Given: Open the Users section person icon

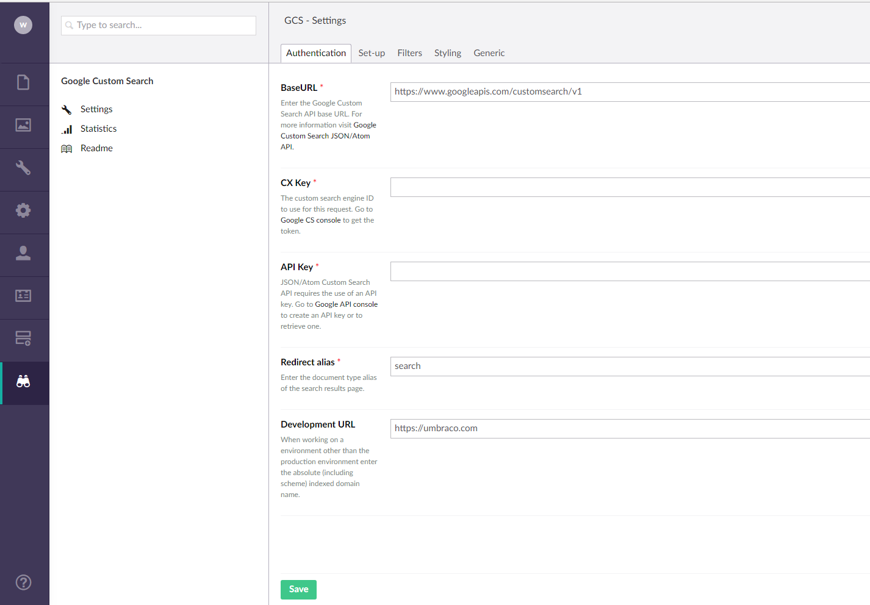Looking at the screenshot, I should pyautogui.click(x=23, y=253).
